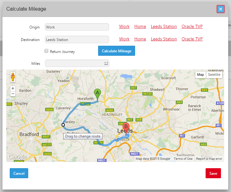Image resolution: width=231 pixels, height=192 pixels.
Task: Click the Google logo on the map
Action: pyautogui.click(x=17, y=157)
